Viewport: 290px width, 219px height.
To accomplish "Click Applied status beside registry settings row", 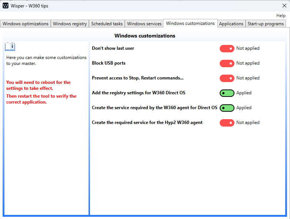I will (x=244, y=93).
